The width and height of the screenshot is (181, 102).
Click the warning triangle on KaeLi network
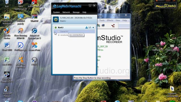(x=87, y=27)
